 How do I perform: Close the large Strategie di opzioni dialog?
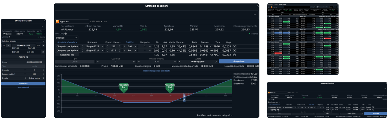point(257,6)
